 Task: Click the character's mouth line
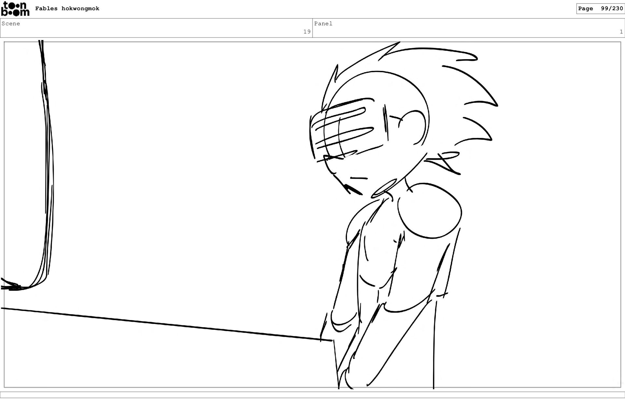pyautogui.click(x=359, y=178)
